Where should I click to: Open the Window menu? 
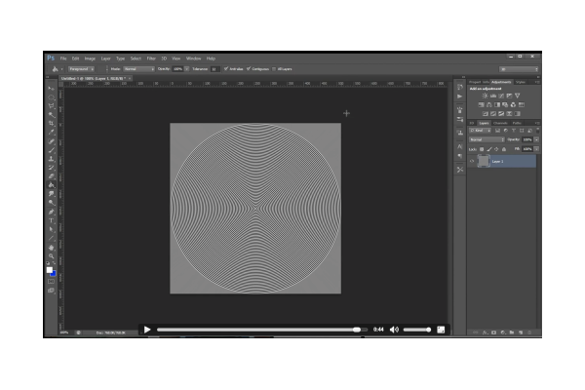193,58
